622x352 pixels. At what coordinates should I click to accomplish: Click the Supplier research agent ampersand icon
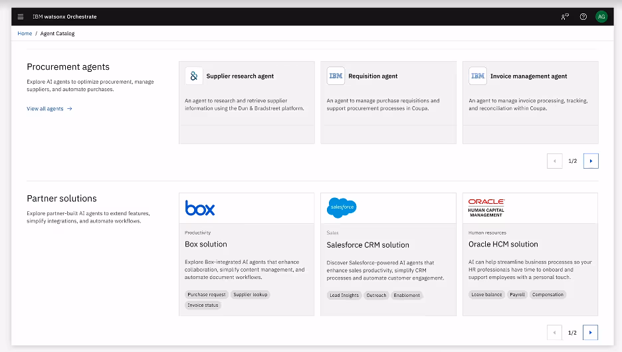click(x=194, y=76)
